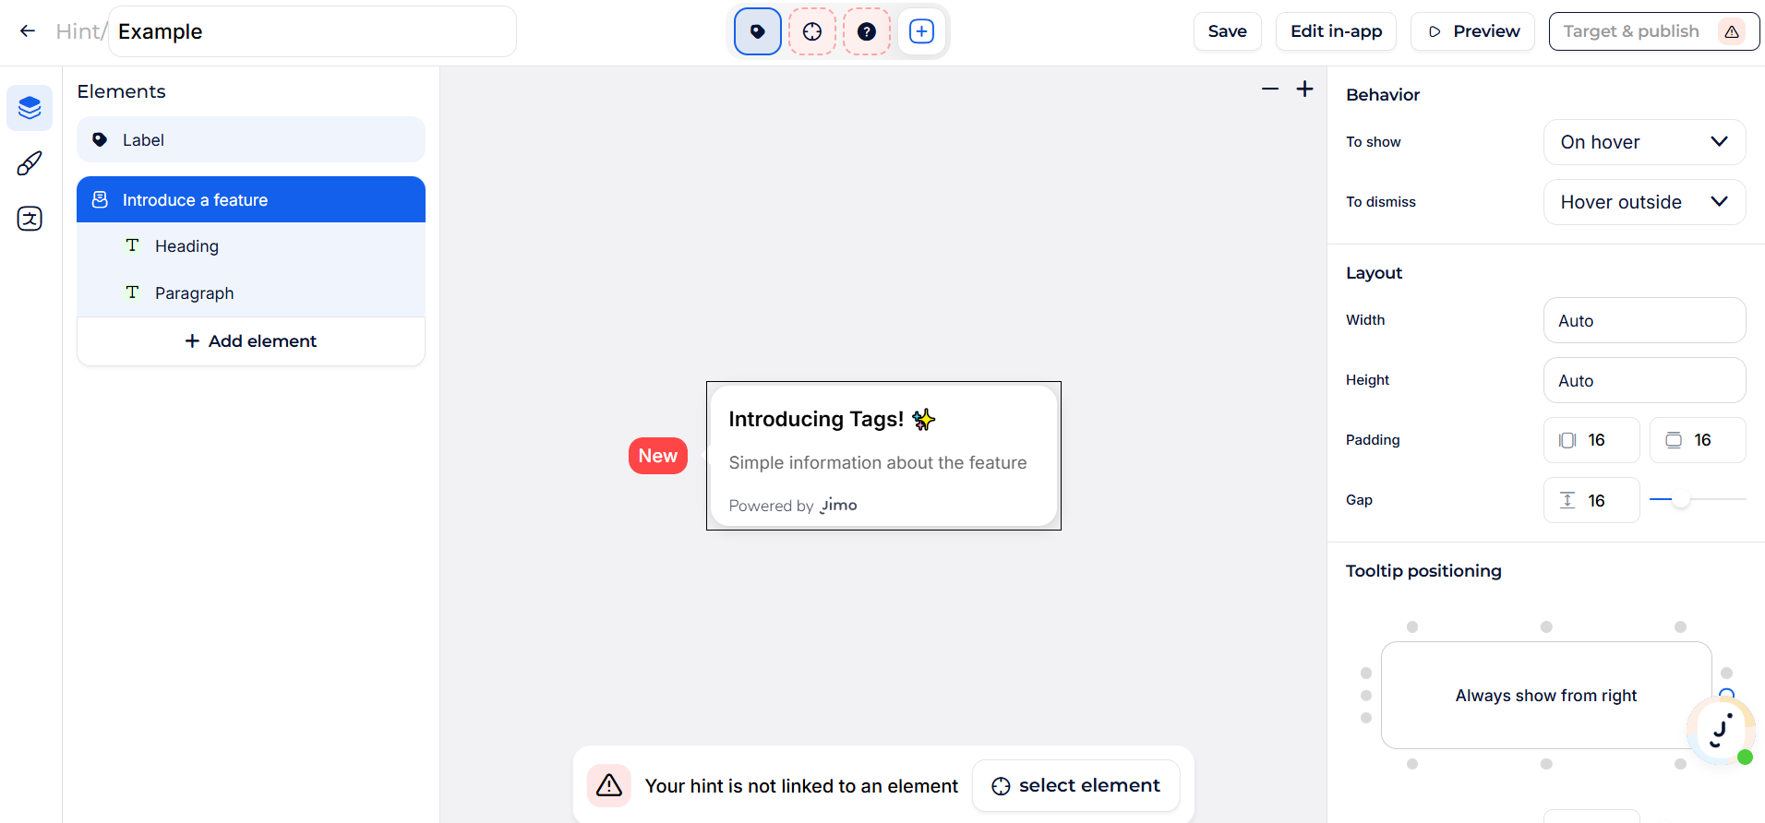
Task: Select the target hint type icon
Action: point(812,31)
